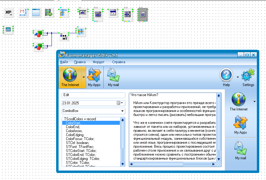Click list box scroll up arrow
The image size is (266, 180).
point(123,120)
